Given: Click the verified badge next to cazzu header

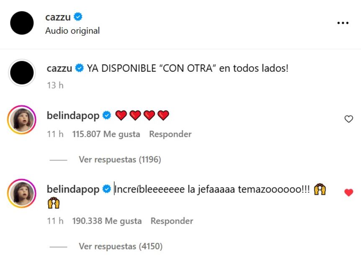Looking at the screenshot, I should (x=78, y=17).
